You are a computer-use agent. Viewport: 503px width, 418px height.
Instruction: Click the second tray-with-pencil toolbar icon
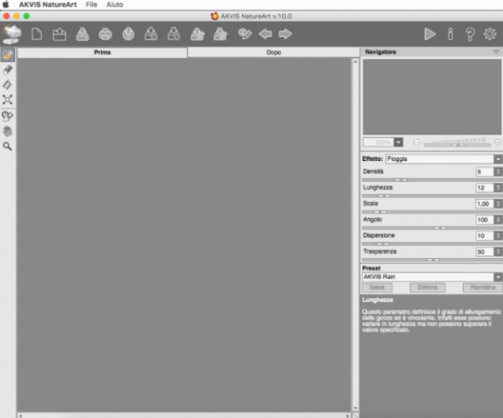pyautogui.click(x=220, y=34)
